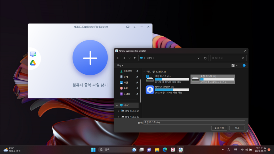The height and width of the screenshot is (154, 274).
Task: Open Task View on taskbar
Action: pyautogui.click(x=141, y=150)
